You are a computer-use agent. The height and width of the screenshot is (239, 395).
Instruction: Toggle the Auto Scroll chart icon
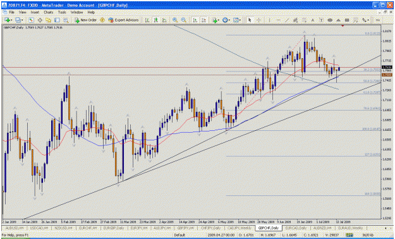coord(195,20)
